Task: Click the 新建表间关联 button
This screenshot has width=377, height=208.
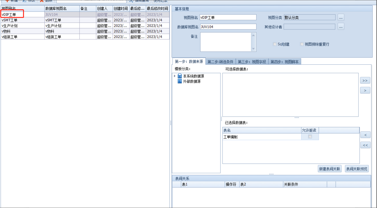Action: tap(330, 169)
